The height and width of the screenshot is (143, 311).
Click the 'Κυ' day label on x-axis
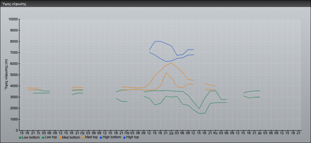coord(216,133)
